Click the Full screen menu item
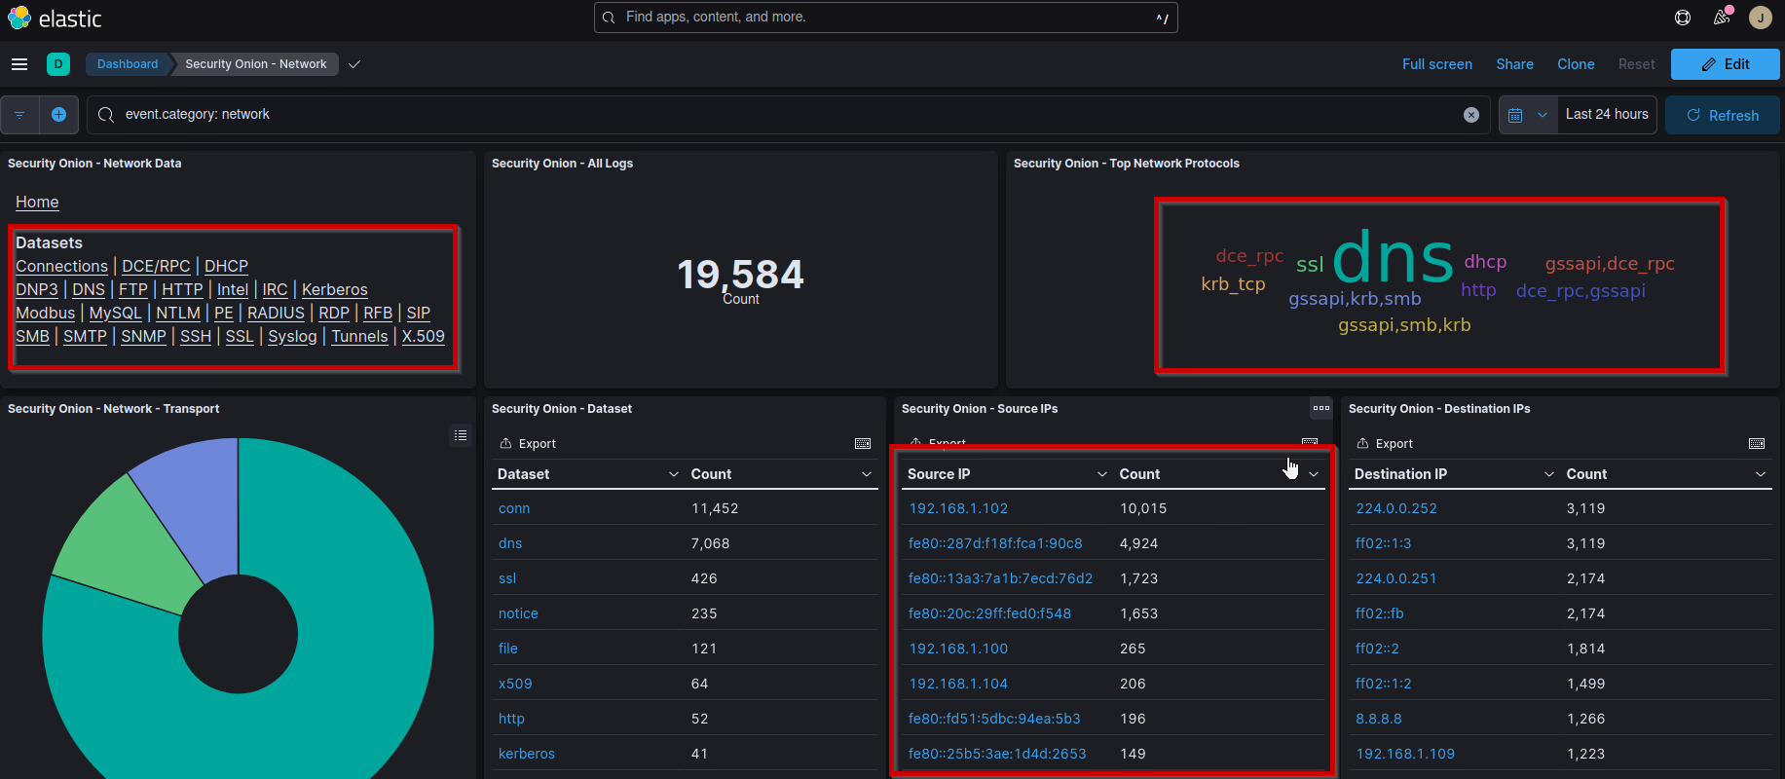The height and width of the screenshot is (779, 1785). 1436,64
